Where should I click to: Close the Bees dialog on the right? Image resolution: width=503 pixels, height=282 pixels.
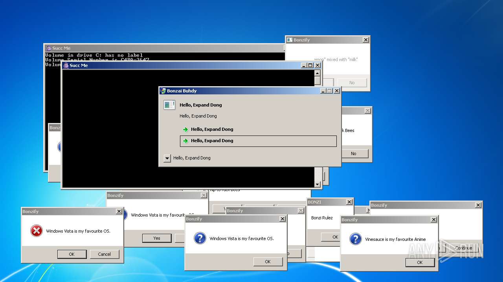coord(368,111)
